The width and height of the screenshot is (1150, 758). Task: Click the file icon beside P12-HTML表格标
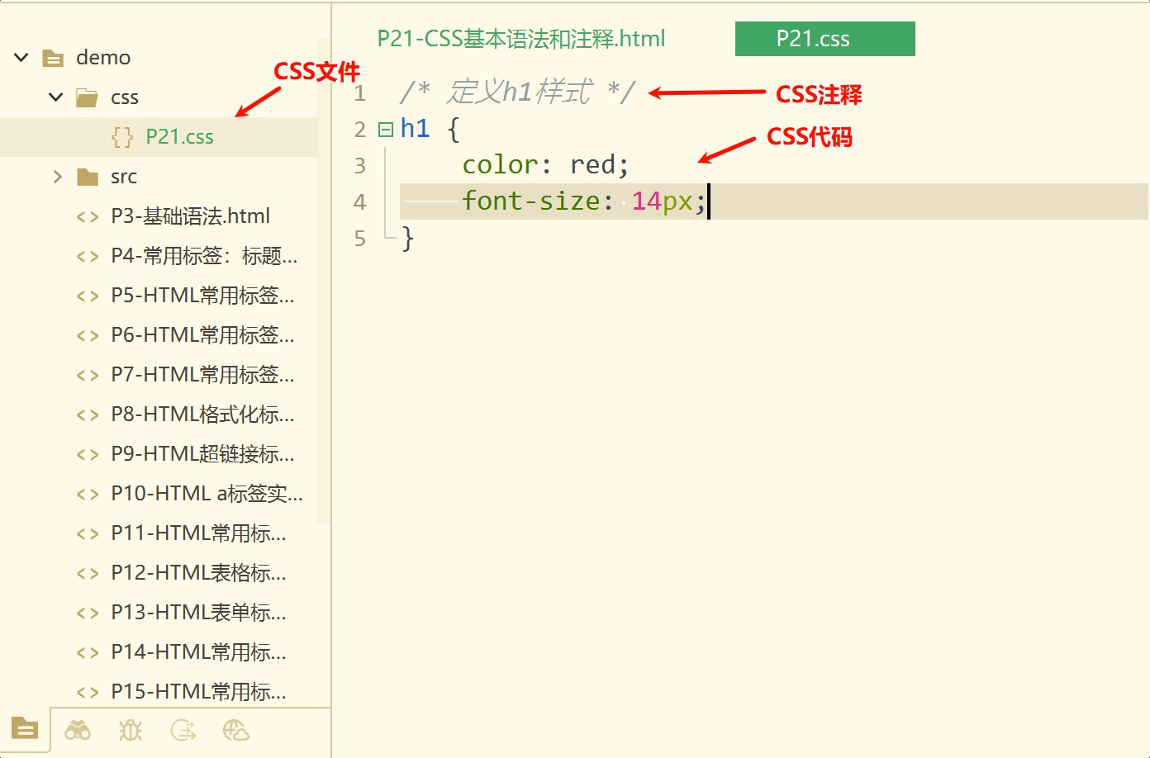click(x=87, y=573)
